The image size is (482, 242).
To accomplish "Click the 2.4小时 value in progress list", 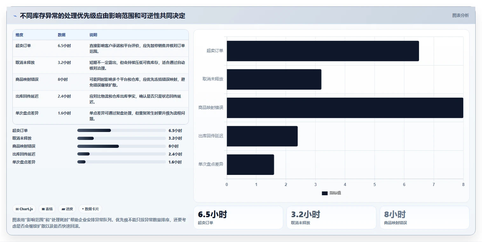I will click(175, 154).
